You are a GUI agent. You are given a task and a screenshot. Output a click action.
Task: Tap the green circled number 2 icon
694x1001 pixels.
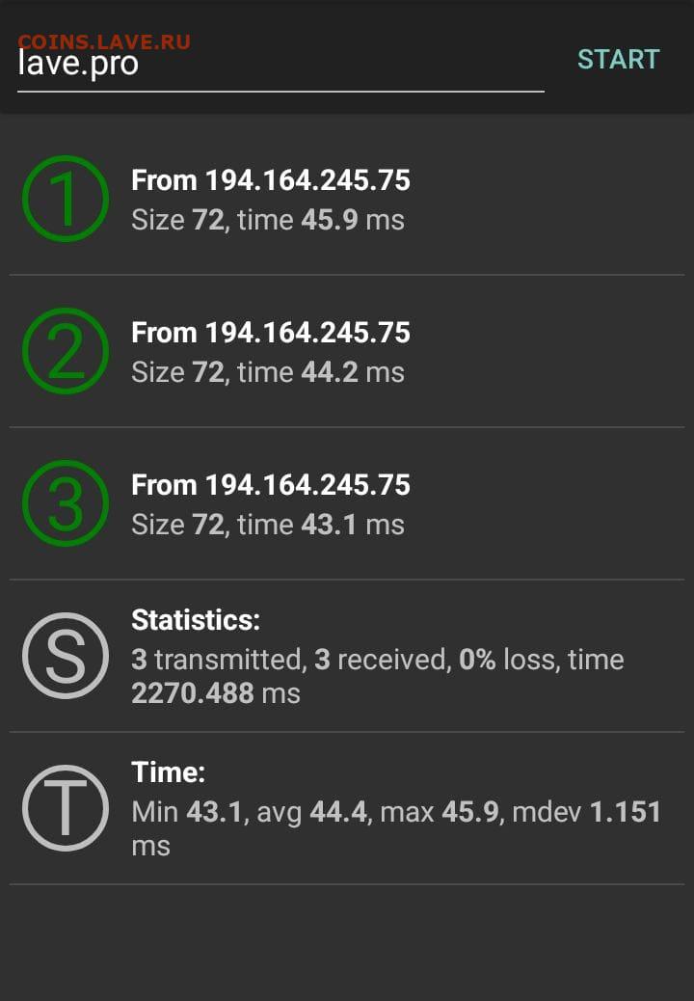click(66, 351)
